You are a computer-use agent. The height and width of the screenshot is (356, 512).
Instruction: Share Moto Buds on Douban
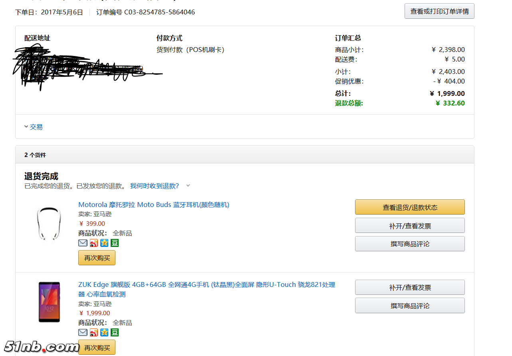point(115,243)
